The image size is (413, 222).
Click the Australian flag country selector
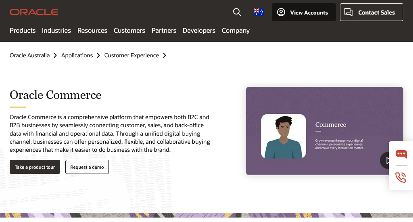click(x=259, y=12)
